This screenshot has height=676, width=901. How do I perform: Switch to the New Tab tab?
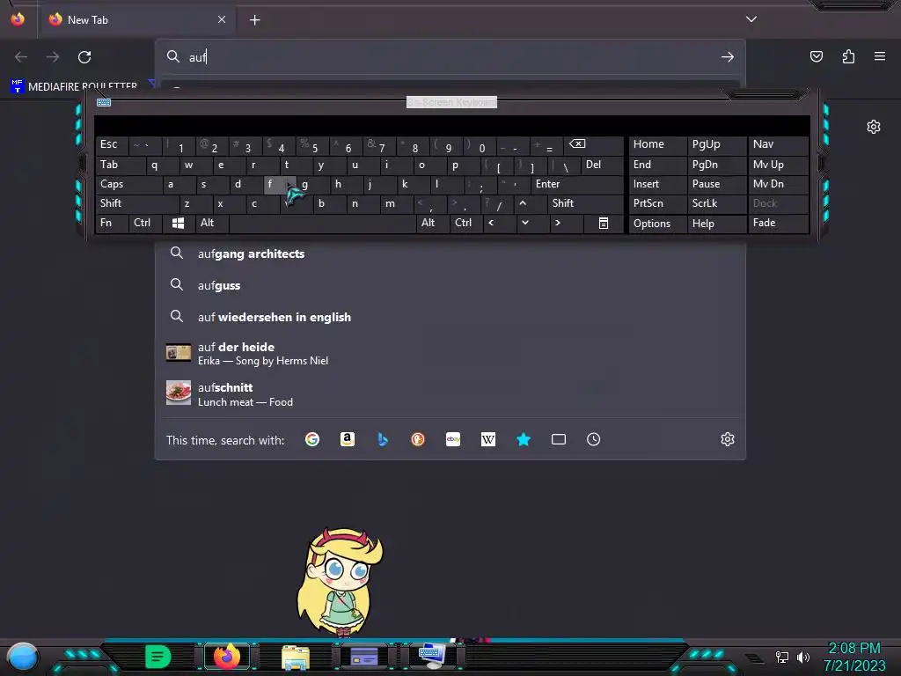tap(136, 19)
